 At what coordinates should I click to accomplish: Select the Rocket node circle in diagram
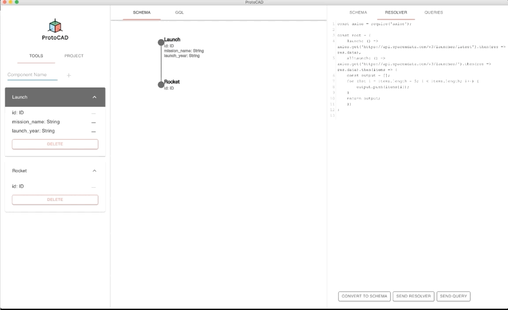[161, 85]
